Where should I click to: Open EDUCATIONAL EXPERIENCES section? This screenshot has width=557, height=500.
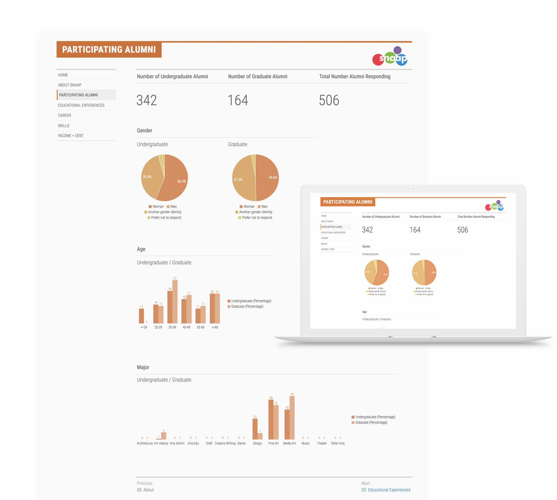coord(81,105)
